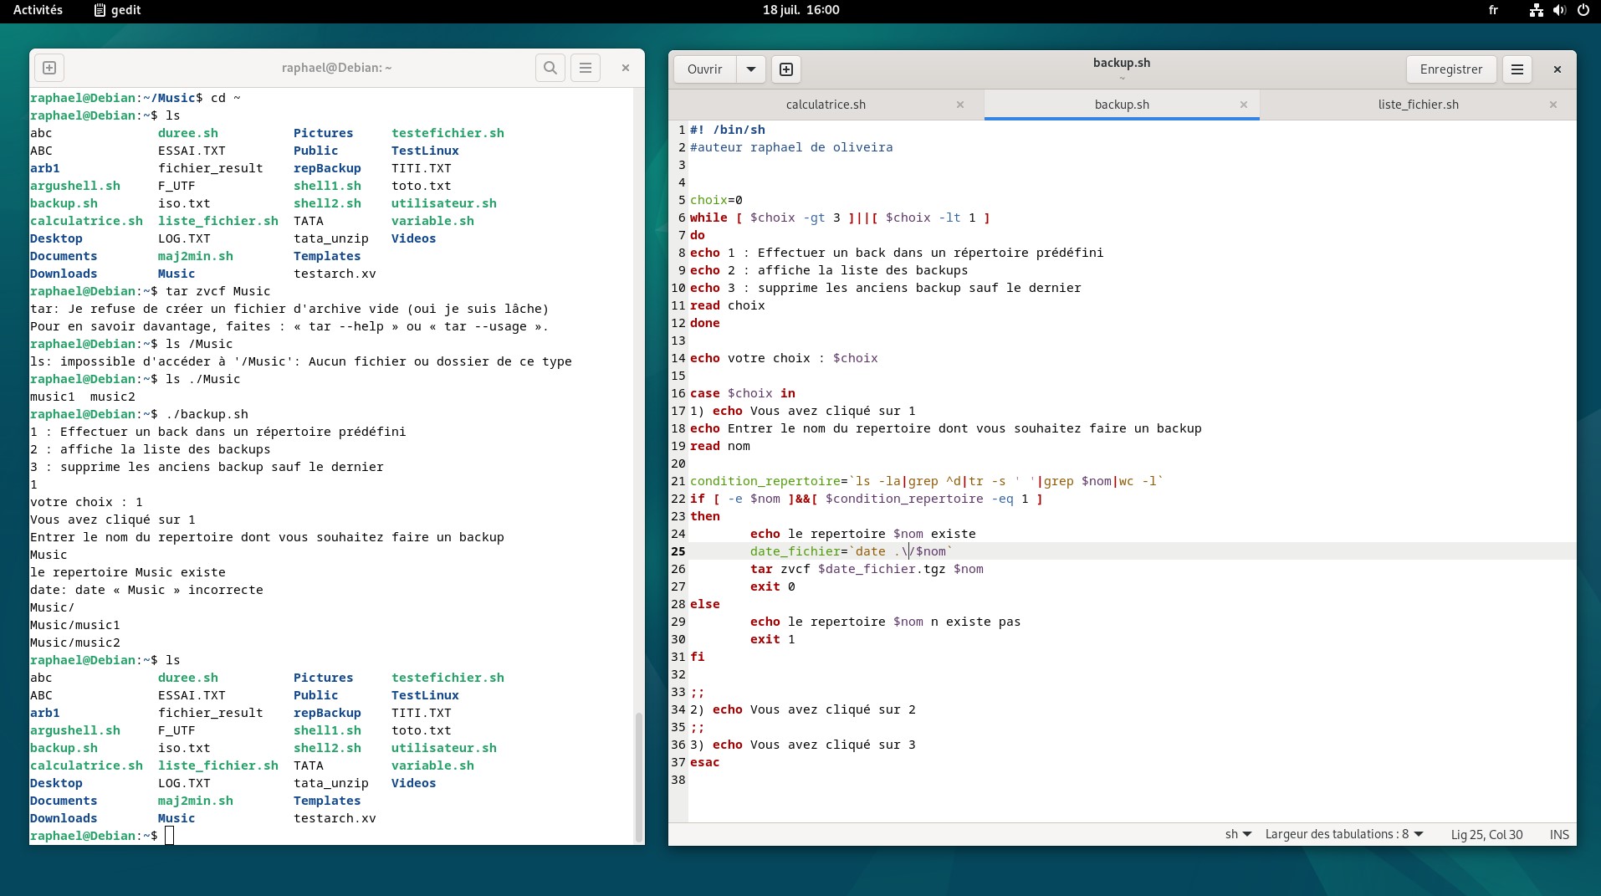Expand the recent files arrow beside Ouvrir
This screenshot has width=1601, height=896.
751,69
